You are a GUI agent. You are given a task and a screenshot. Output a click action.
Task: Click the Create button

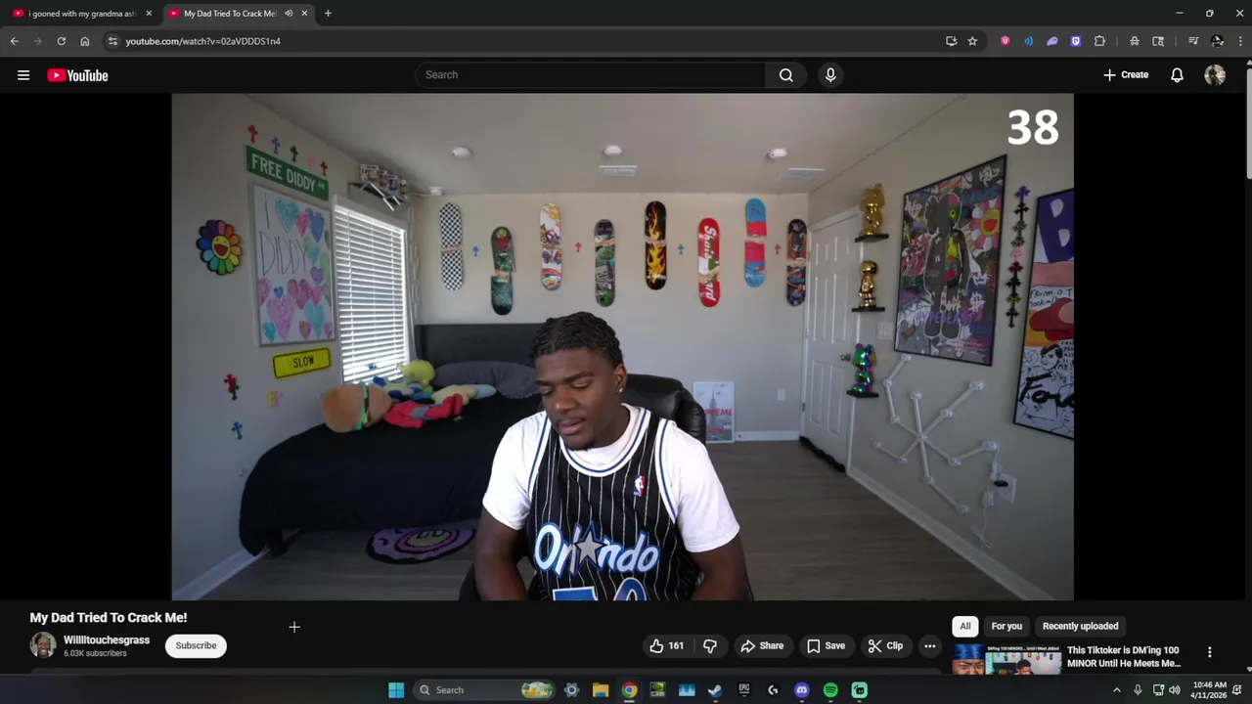coord(1126,75)
